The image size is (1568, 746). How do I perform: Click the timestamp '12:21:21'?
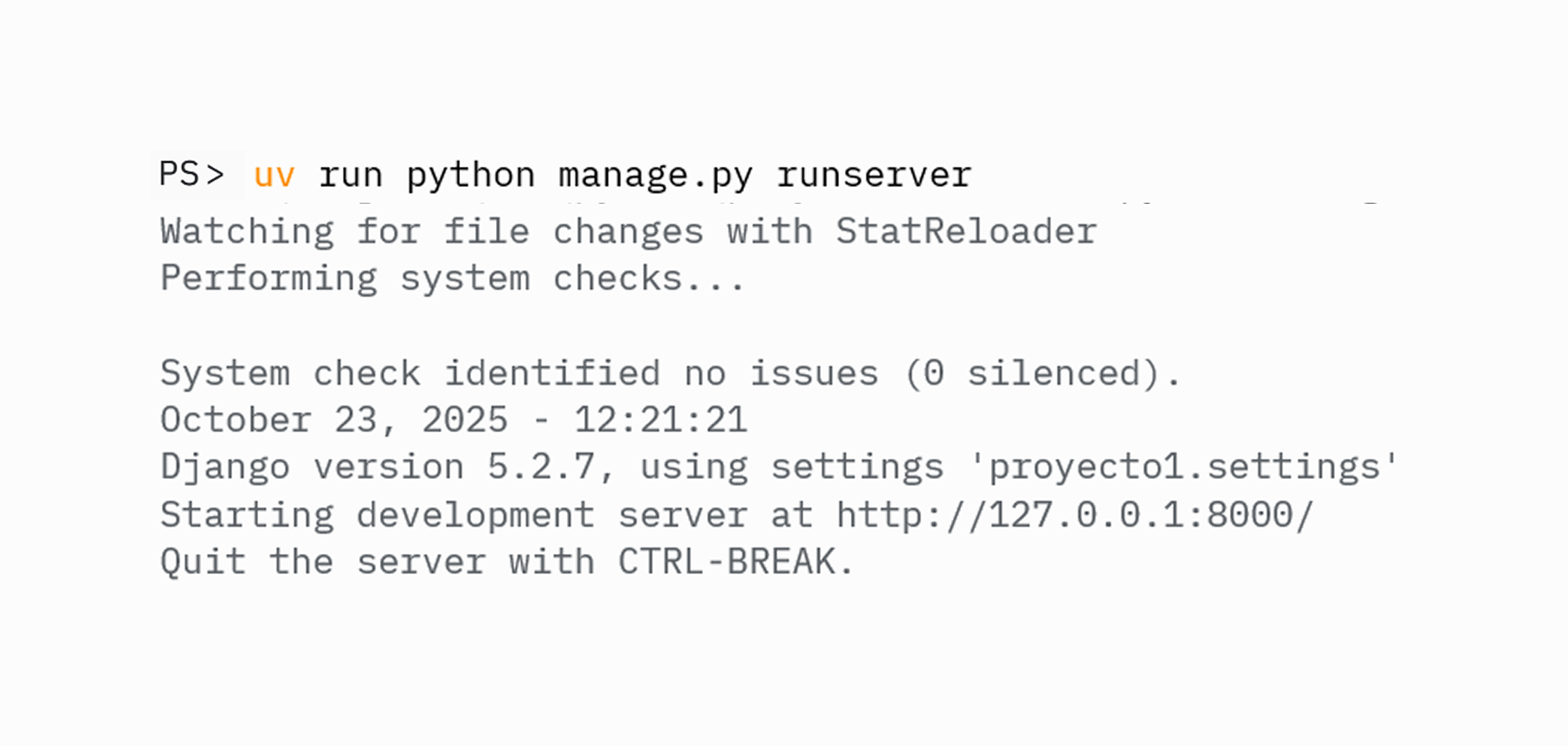click(x=660, y=420)
